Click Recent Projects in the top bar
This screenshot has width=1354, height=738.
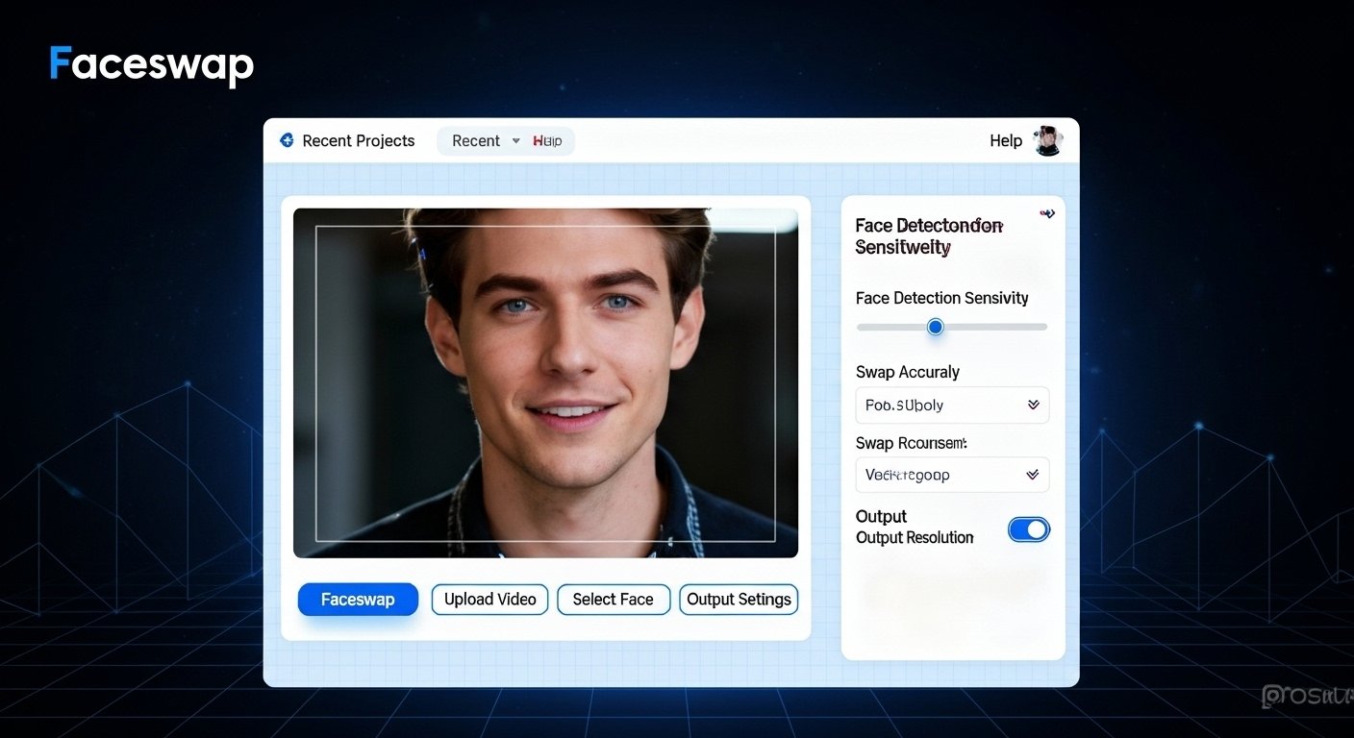358,140
